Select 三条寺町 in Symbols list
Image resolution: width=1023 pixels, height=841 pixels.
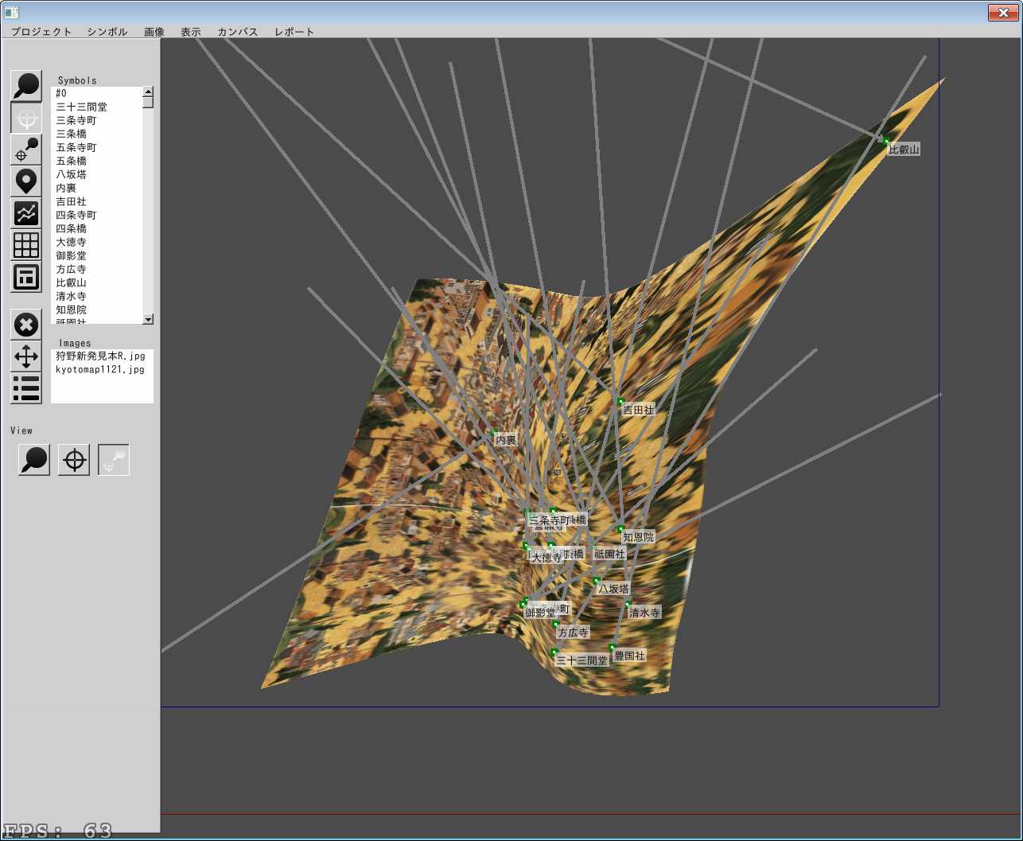(x=96, y=121)
